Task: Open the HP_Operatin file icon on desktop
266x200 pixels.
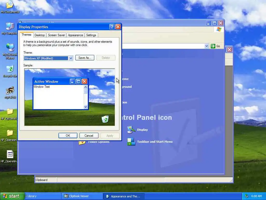Action: [10, 154]
